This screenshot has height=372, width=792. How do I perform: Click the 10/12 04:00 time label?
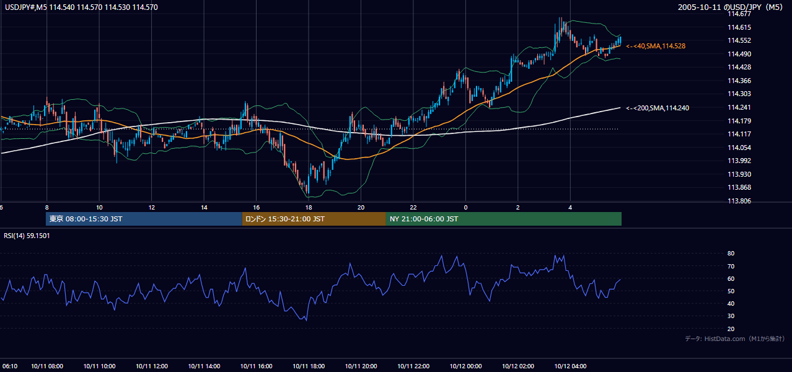coord(570,366)
